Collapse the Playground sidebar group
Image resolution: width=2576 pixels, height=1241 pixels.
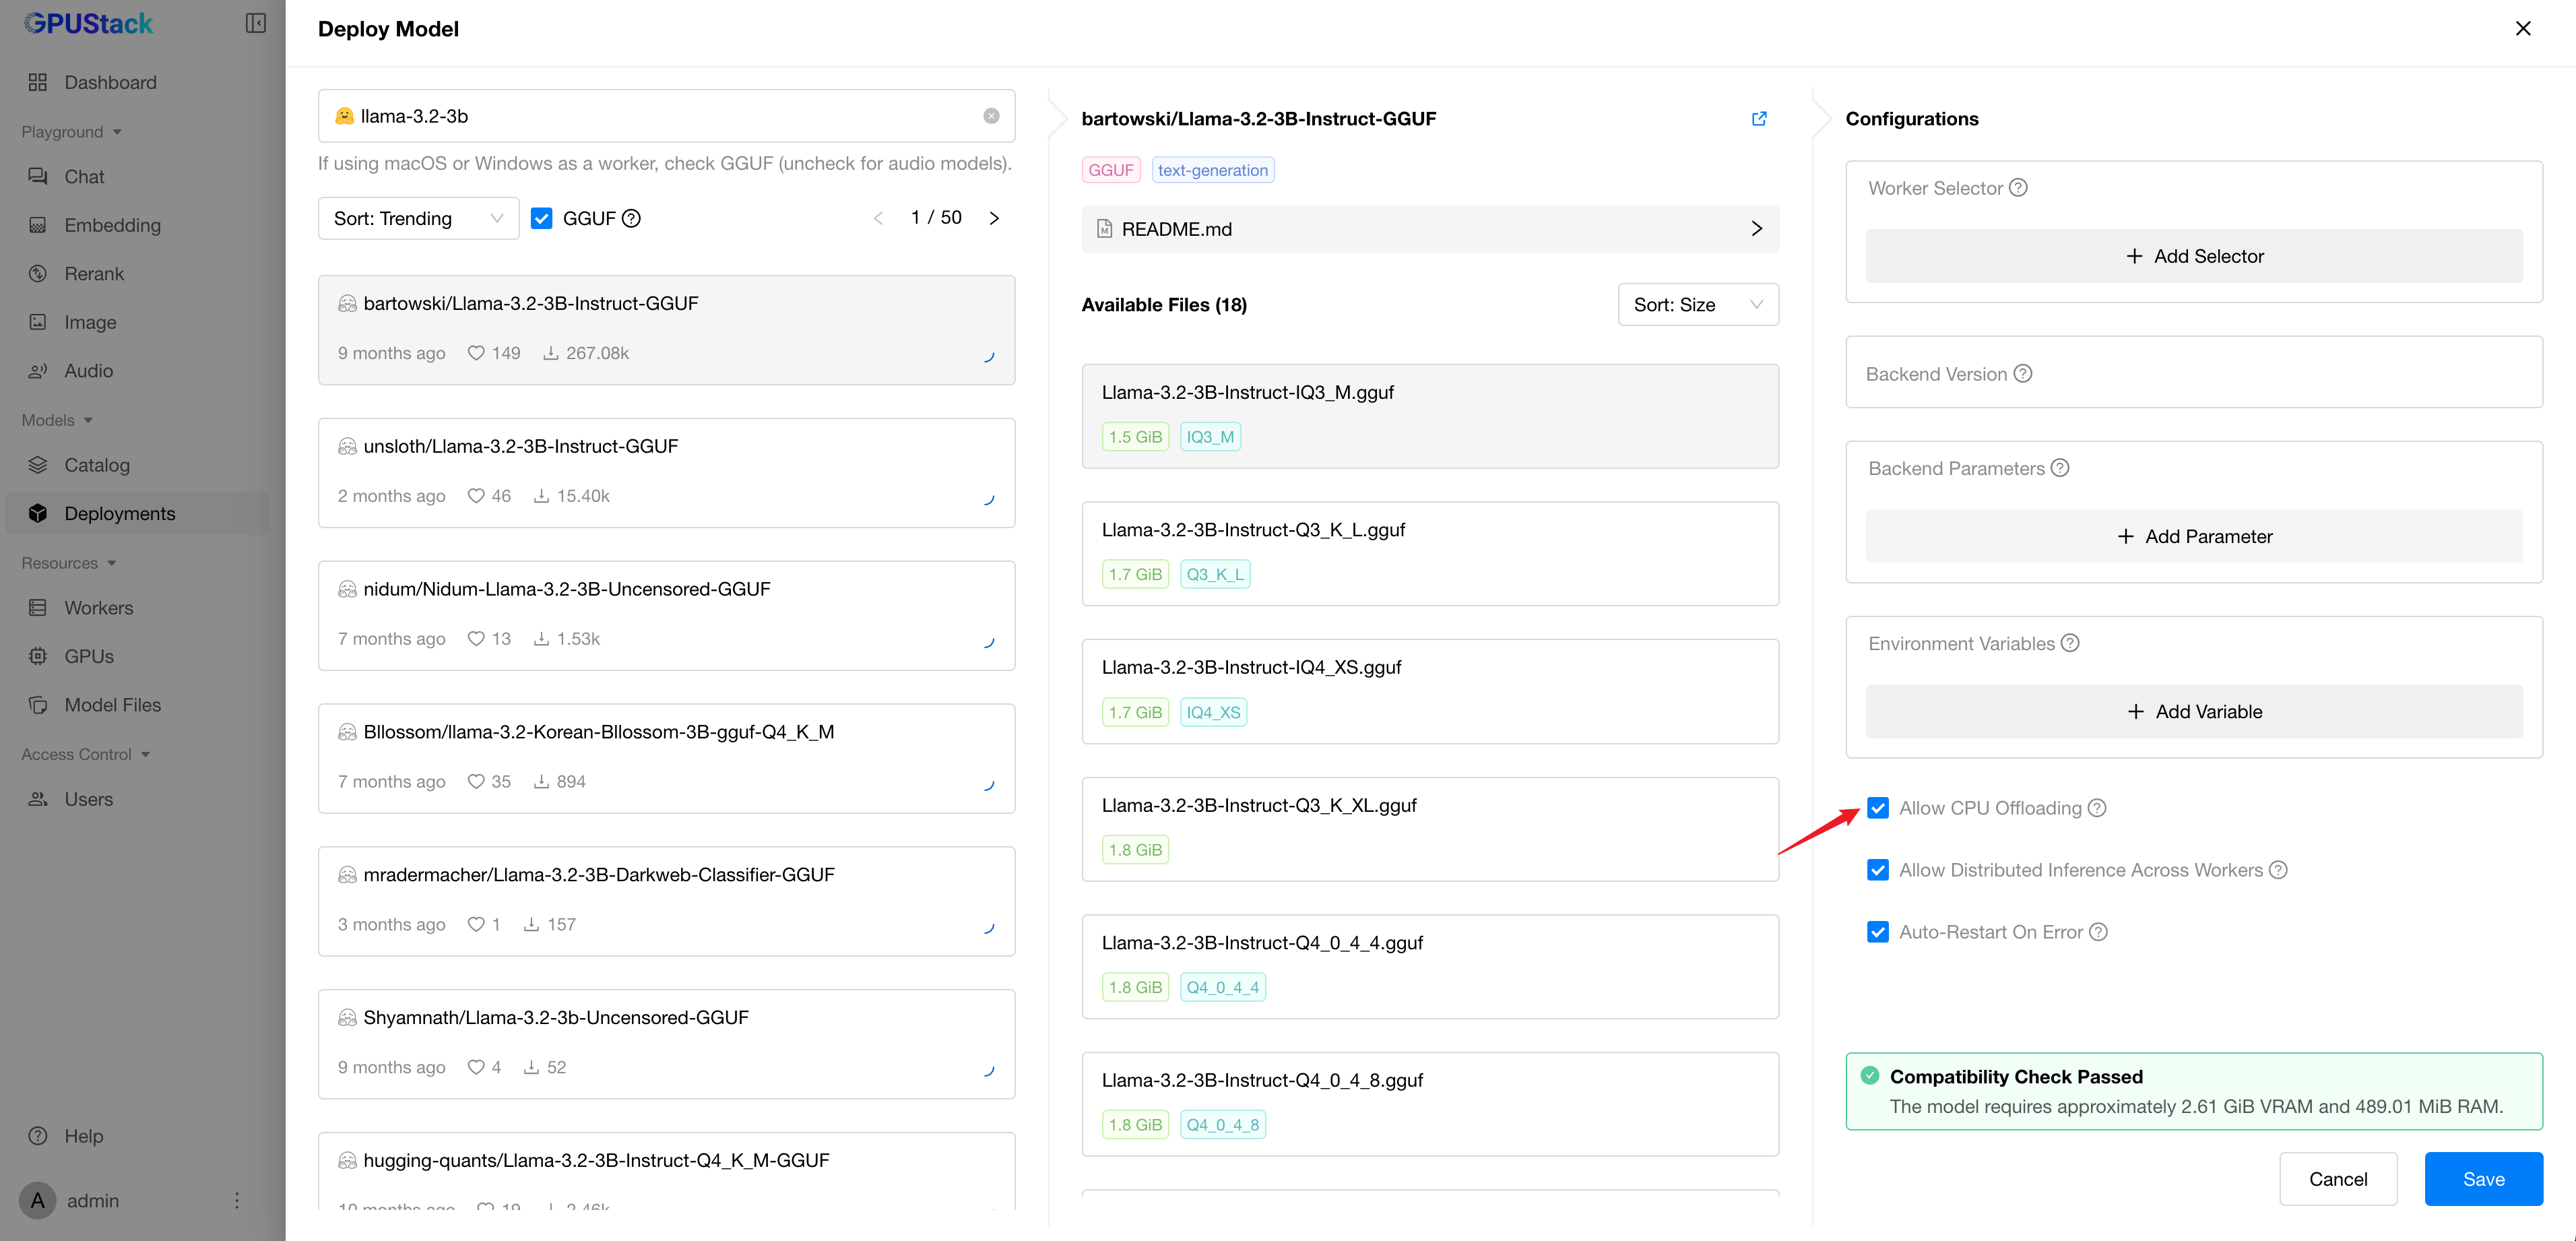pos(71,131)
